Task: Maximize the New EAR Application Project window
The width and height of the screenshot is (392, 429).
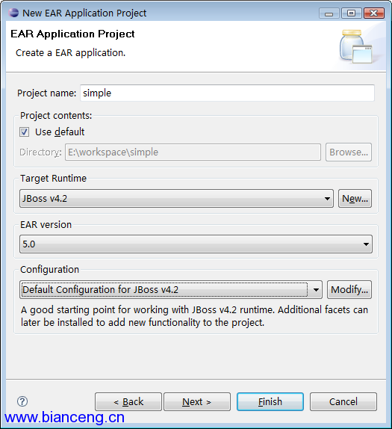Action: (351, 13)
